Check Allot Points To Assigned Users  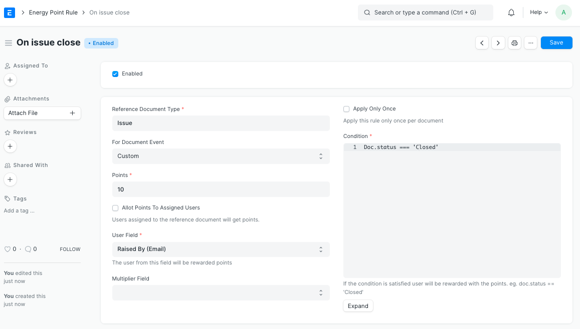(x=115, y=208)
